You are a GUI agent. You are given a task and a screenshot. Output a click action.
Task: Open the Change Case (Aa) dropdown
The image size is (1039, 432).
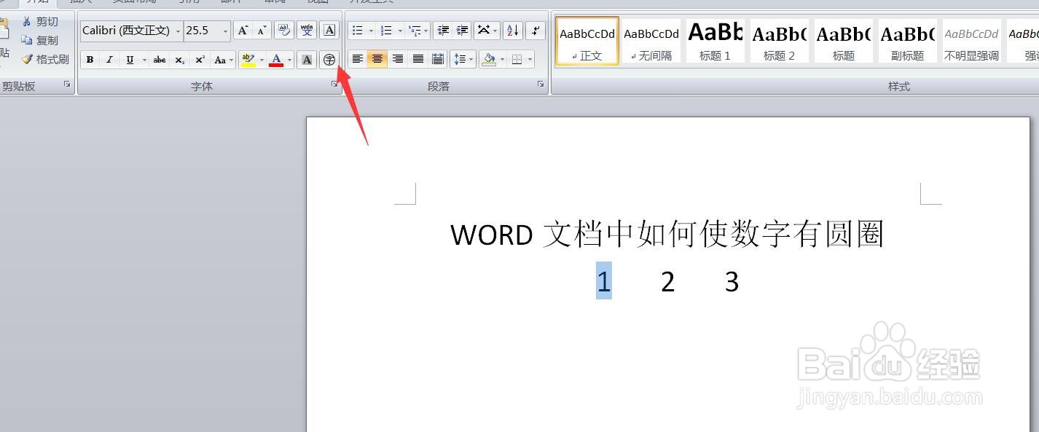pos(223,60)
